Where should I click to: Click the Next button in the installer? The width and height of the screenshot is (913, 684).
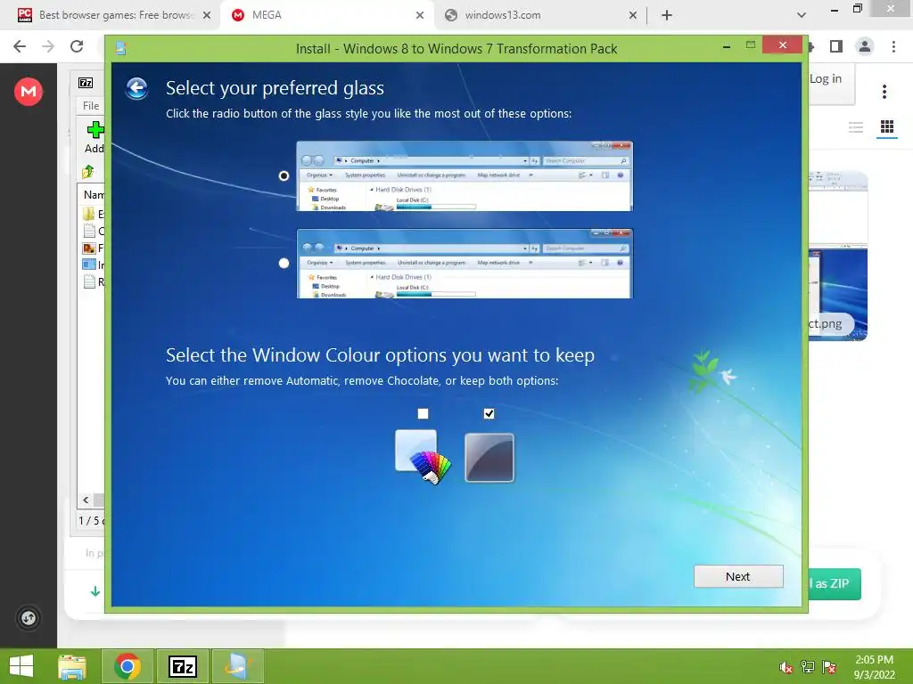(x=737, y=576)
